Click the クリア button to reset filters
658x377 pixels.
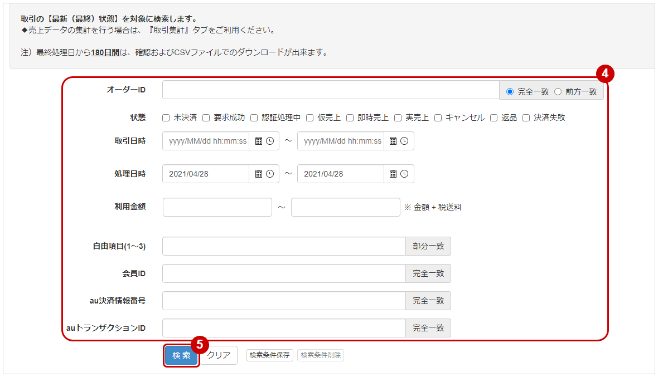coord(218,355)
